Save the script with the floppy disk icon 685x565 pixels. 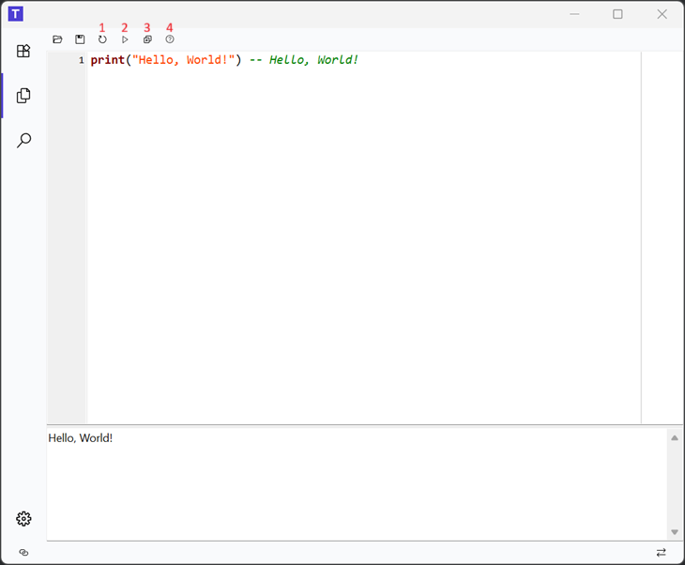coord(80,39)
